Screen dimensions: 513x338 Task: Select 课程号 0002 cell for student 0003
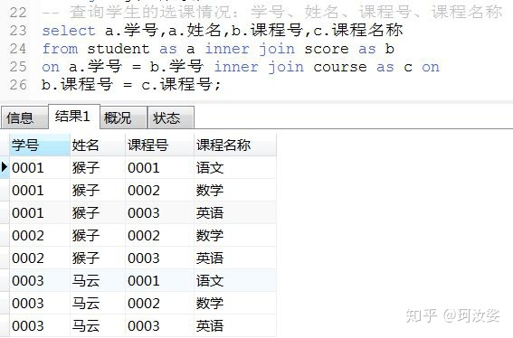point(159,303)
